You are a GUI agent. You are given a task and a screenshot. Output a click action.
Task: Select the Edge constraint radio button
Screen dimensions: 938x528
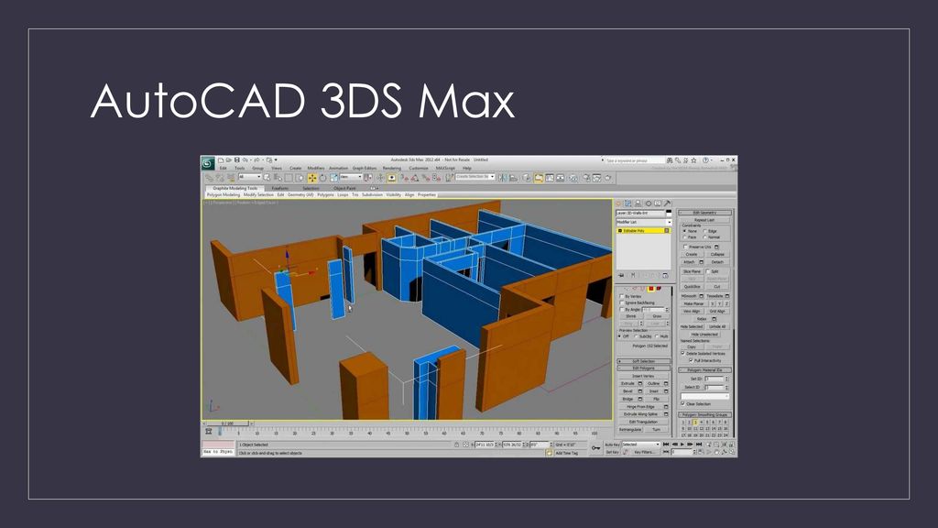[x=704, y=231]
